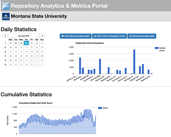The image size is (171, 137).
Task: Click the Citable Clicks legend swatch
Action: [x=156, y=48]
